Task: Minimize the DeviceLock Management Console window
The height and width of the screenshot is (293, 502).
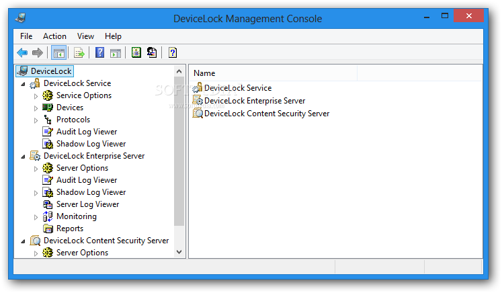Action: coord(427,17)
